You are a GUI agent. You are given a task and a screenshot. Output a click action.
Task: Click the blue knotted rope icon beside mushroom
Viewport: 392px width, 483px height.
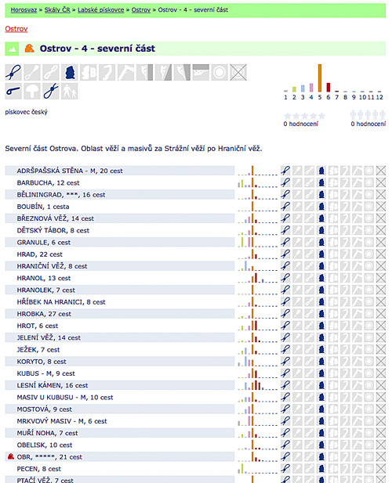tap(51, 91)
